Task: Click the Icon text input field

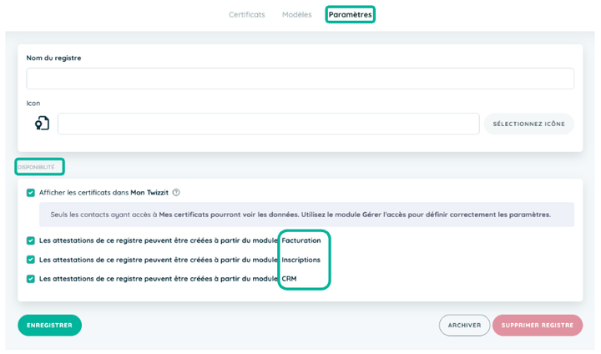Action: [268, 124]
